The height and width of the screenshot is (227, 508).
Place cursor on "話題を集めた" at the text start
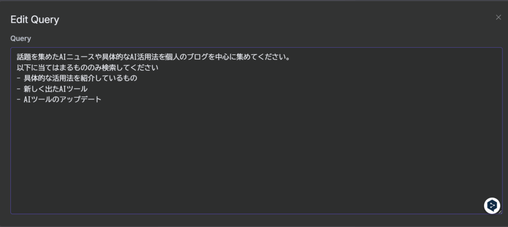17,57
